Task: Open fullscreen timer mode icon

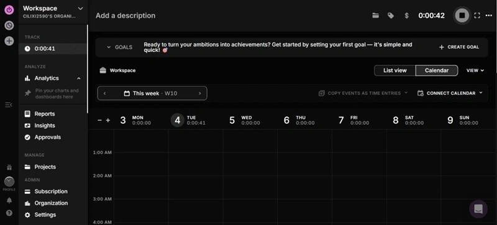Action: coord(477,15)
